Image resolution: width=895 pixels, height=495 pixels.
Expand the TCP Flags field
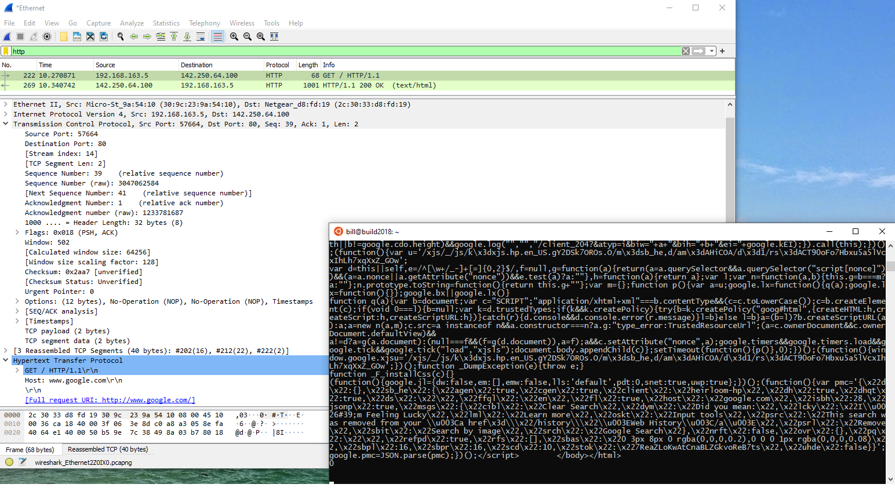point(17,232)
